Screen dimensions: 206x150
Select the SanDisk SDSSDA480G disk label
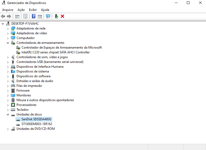pos(36,119)
